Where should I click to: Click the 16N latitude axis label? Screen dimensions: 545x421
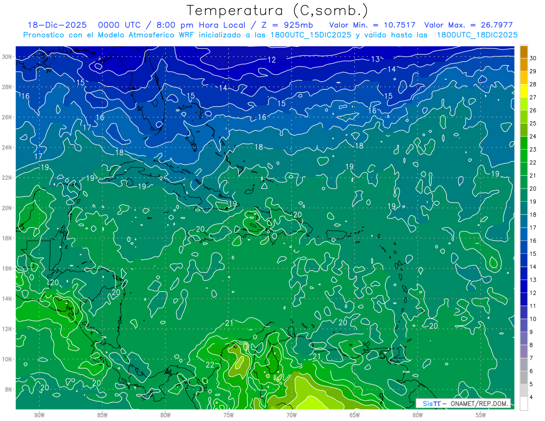(7, 268)
